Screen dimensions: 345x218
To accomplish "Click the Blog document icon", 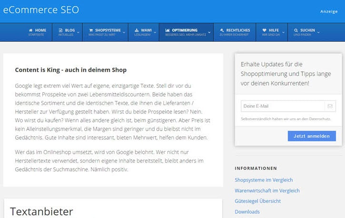I will [x=61, y=30].
